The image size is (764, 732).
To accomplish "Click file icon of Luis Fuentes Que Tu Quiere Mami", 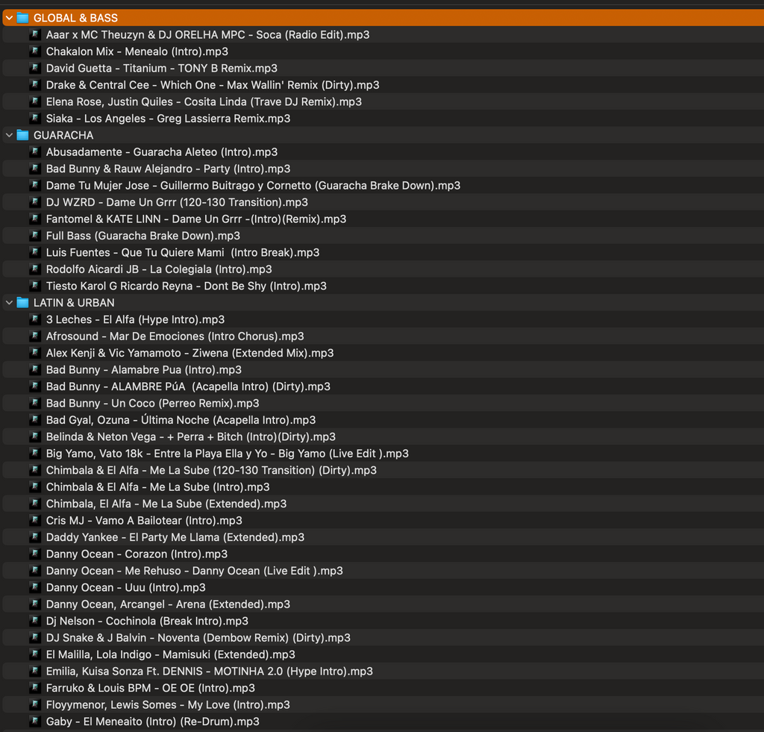I will pos(34,252).
